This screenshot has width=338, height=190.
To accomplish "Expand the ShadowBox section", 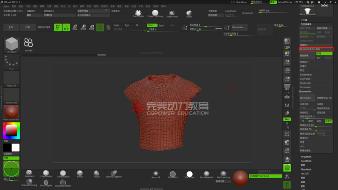I will [306, 75].
